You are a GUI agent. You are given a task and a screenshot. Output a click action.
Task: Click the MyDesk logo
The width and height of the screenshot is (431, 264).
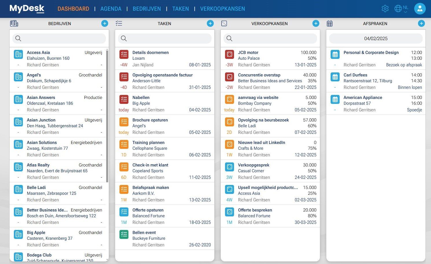(x=27, y=9)
